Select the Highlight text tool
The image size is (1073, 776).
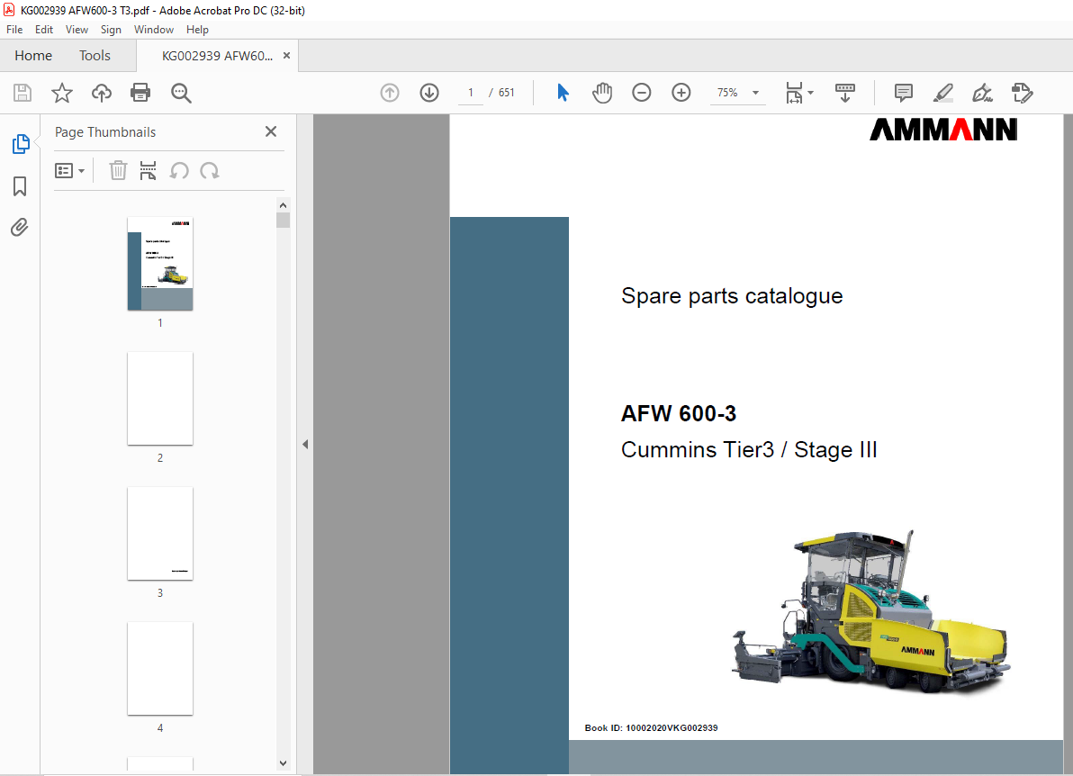tap(943, 93)
